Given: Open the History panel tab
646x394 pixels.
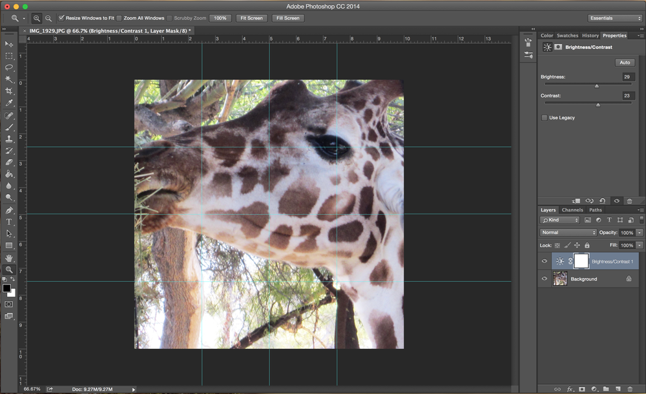Looking at the screenshot, I should [590, 35].
